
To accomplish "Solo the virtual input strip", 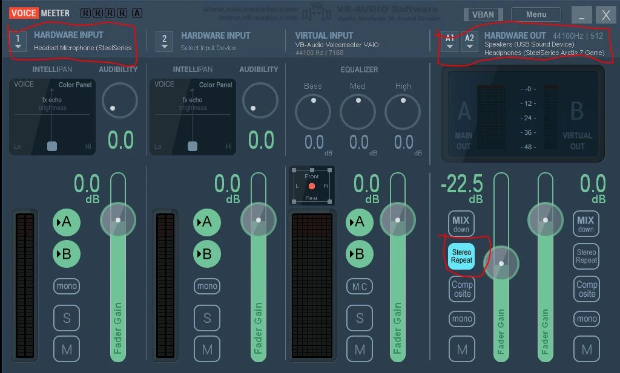I will pyautogui.click(x=360, y=318).
